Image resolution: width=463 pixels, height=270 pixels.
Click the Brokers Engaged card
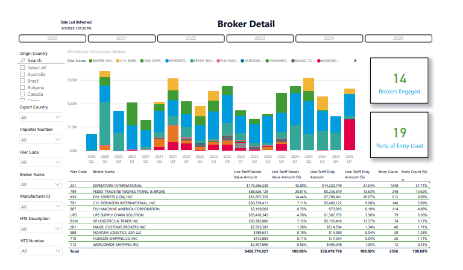pos(400,83)
